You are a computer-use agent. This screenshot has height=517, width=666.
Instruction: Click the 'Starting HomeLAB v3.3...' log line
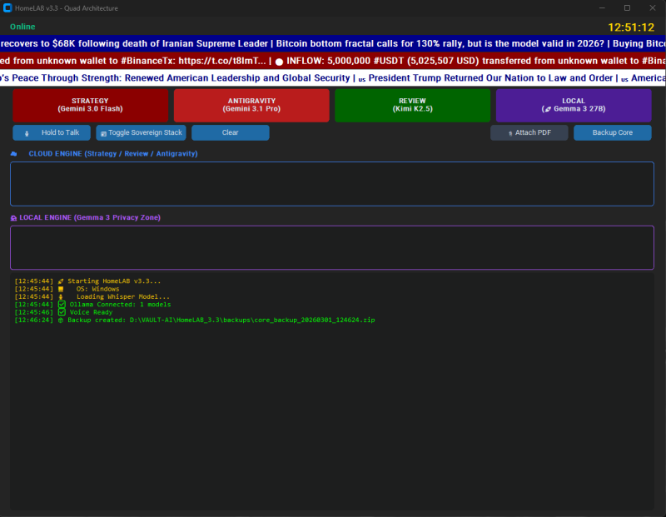point(87,281)
